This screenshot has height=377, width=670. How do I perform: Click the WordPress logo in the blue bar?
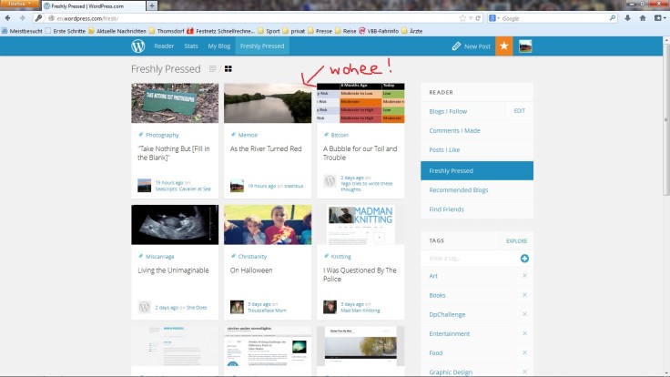click(x=137, y=46)
